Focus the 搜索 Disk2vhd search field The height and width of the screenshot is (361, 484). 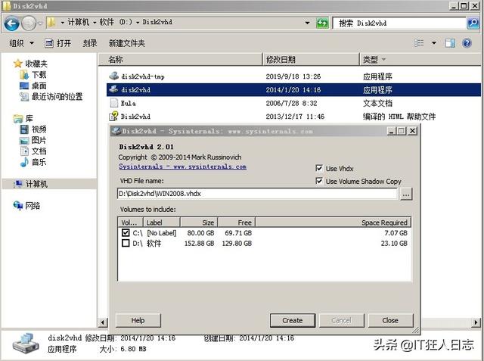click(399, 23)
